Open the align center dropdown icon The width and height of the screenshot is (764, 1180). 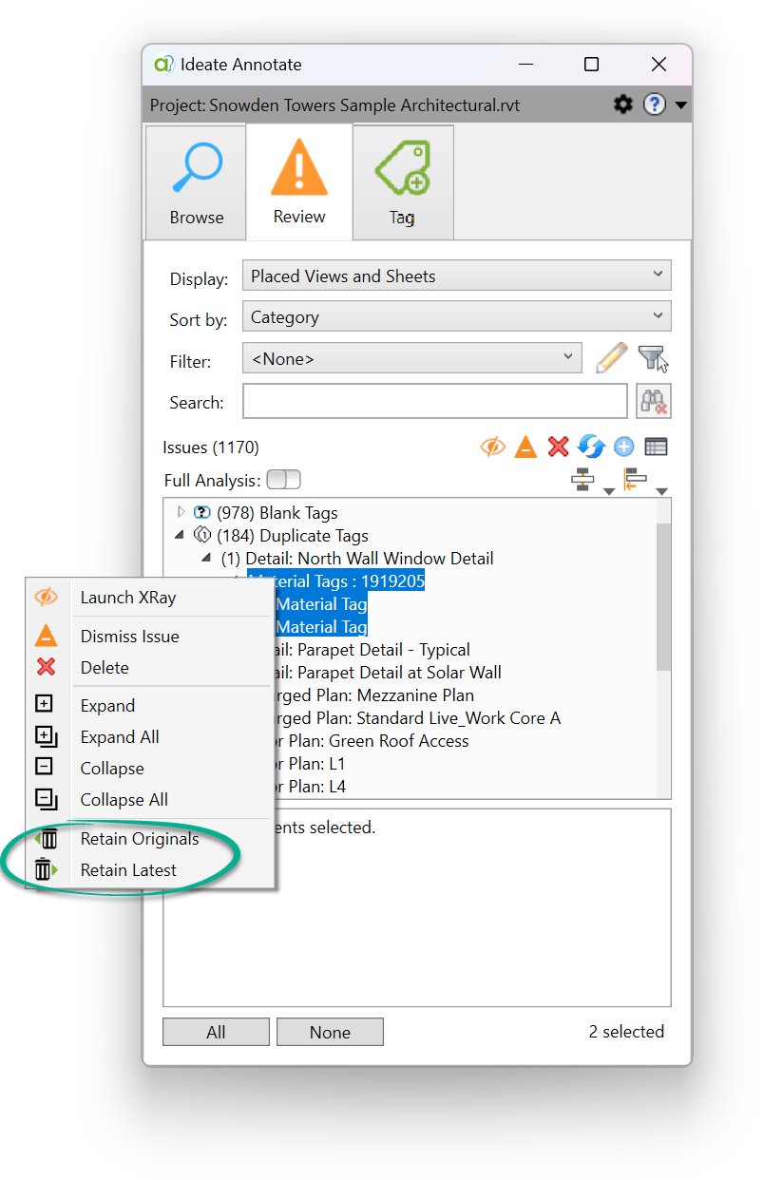593,483
